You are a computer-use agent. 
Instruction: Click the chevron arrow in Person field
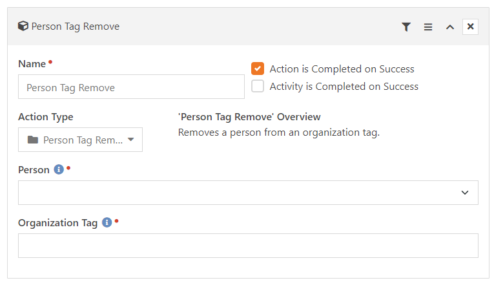[x=465, y=193]
